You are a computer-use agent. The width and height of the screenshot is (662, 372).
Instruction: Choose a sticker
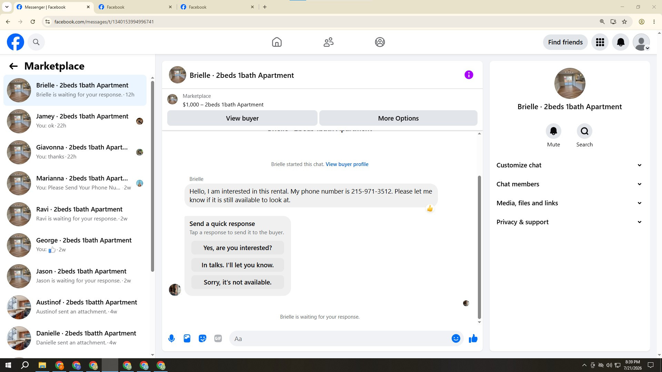[202, 339]
